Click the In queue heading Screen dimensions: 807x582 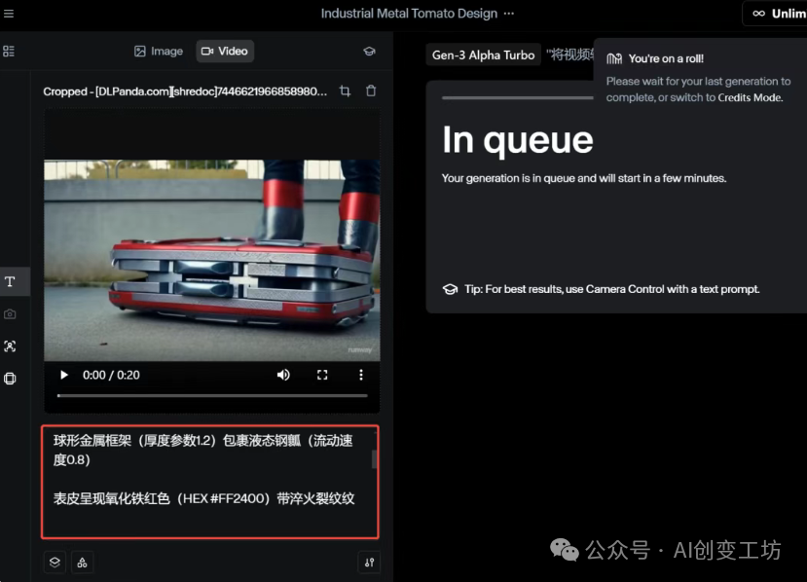pos(518,140)
